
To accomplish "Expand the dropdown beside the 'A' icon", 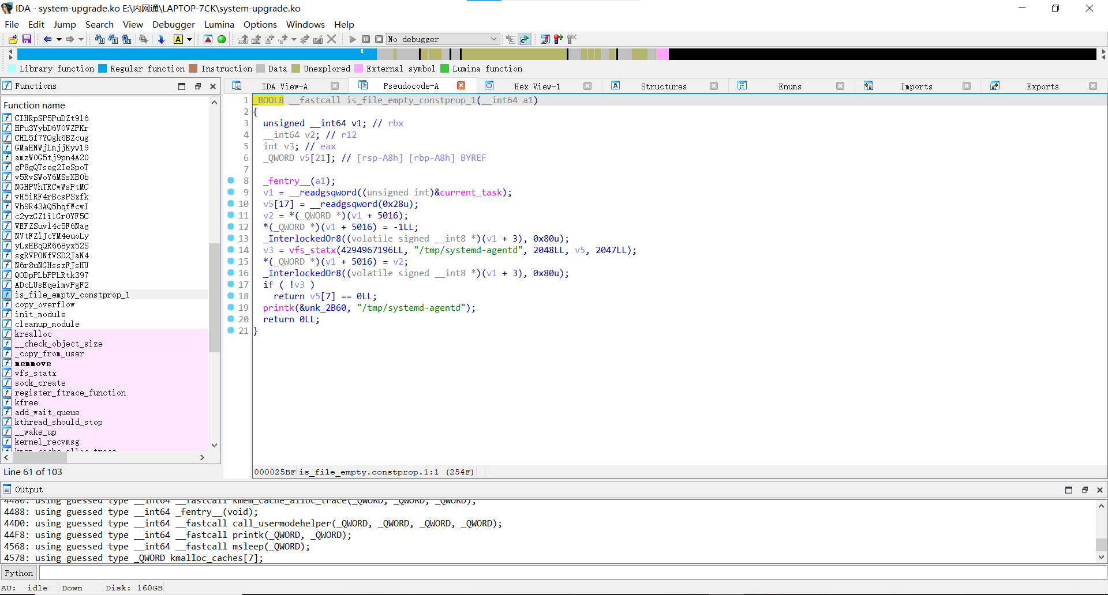I will point(189,39).
